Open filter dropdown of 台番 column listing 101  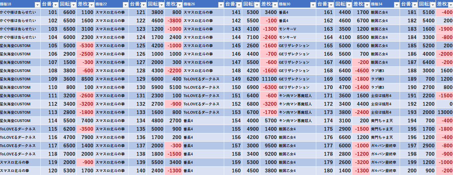click(x=55, y=4)
